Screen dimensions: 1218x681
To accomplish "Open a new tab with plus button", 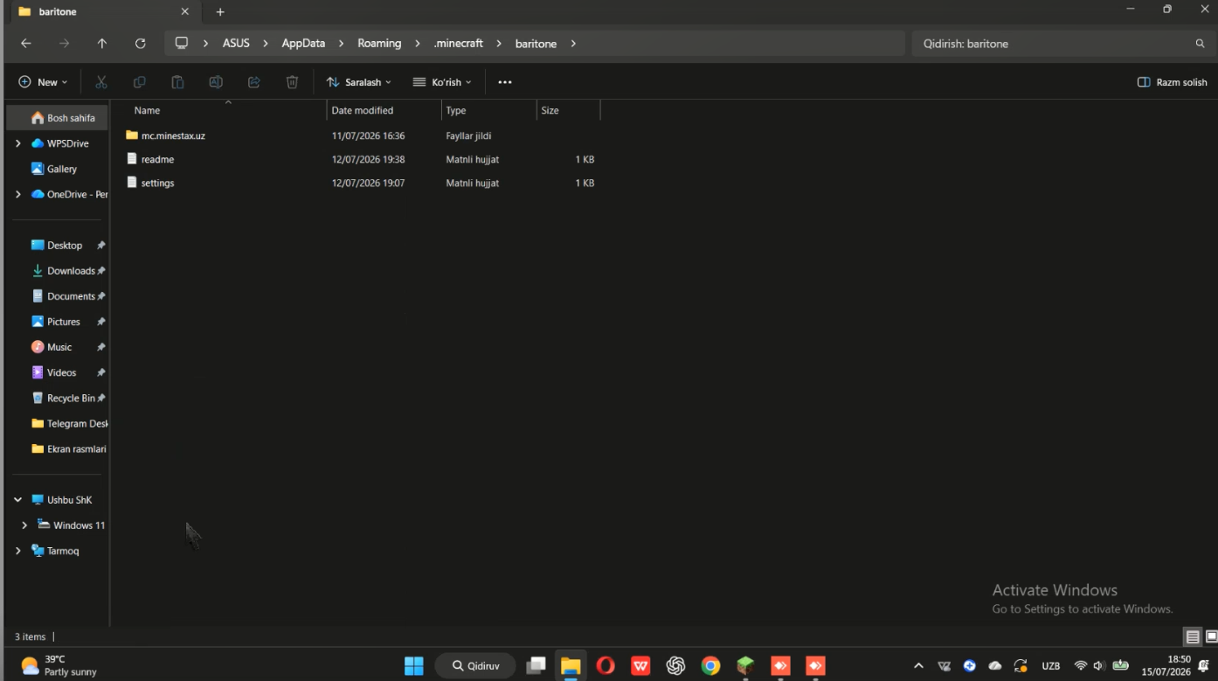I will pos(220,12).
